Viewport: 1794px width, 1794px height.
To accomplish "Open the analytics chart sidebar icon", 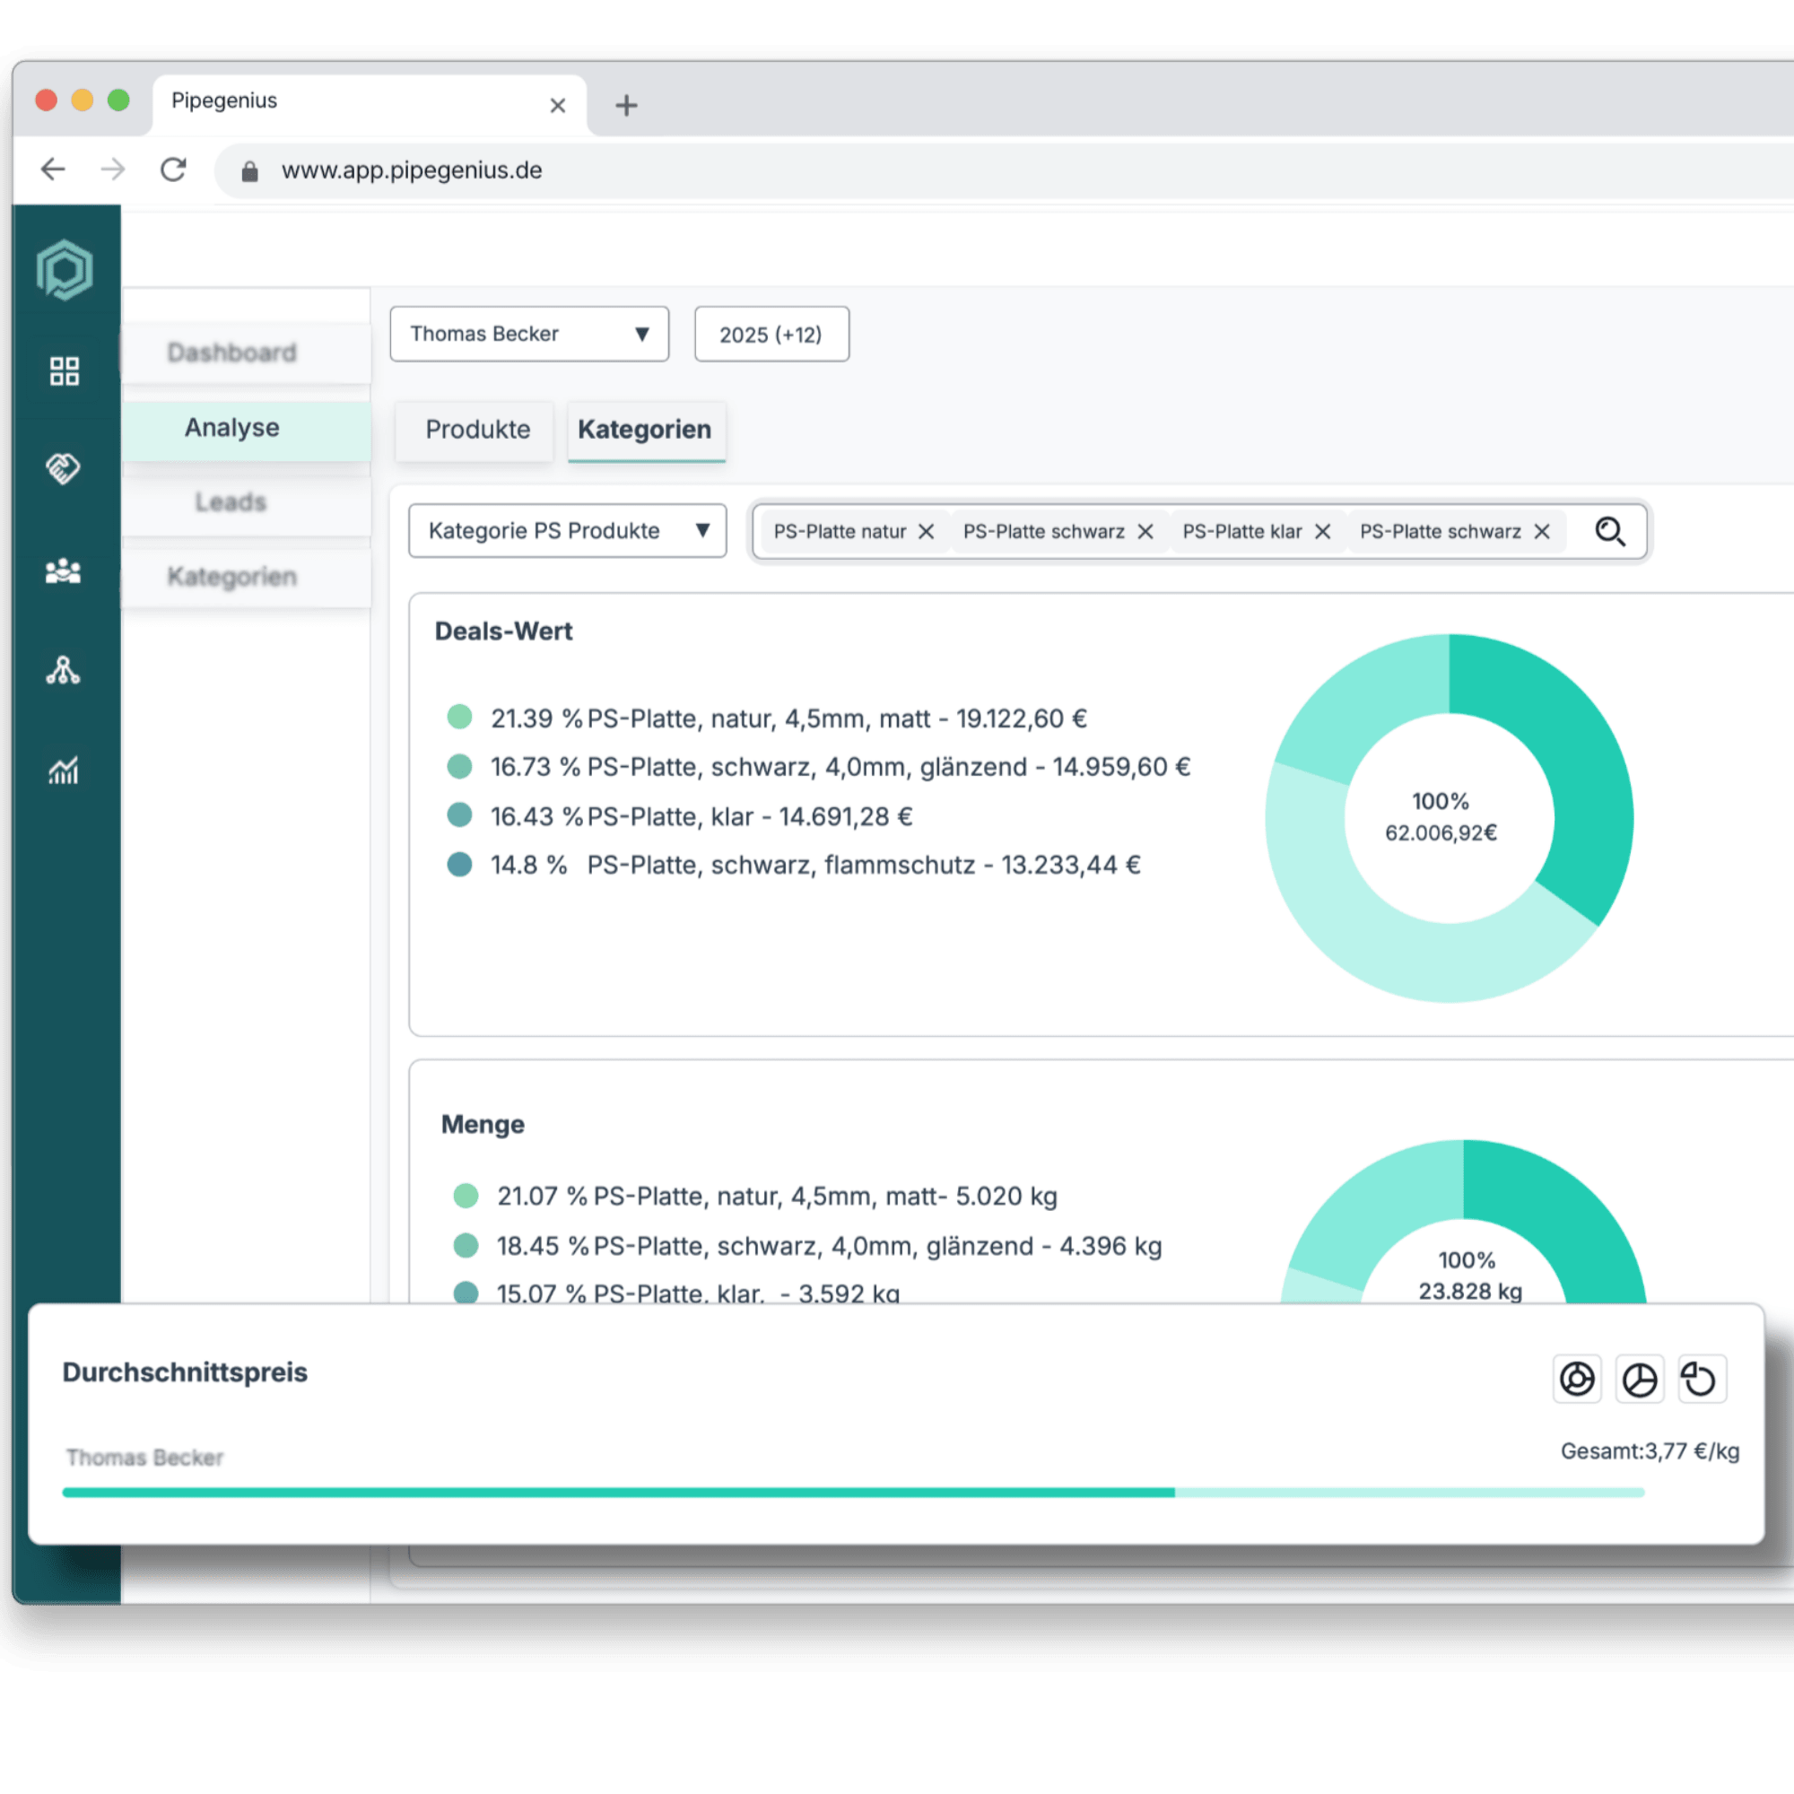I will click(x=63, y=770).
